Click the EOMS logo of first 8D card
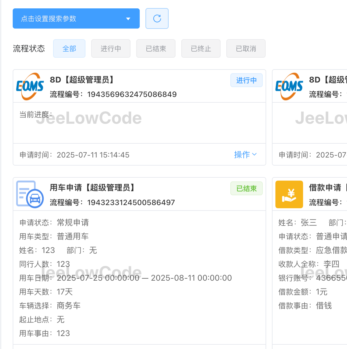 [30, 87]
